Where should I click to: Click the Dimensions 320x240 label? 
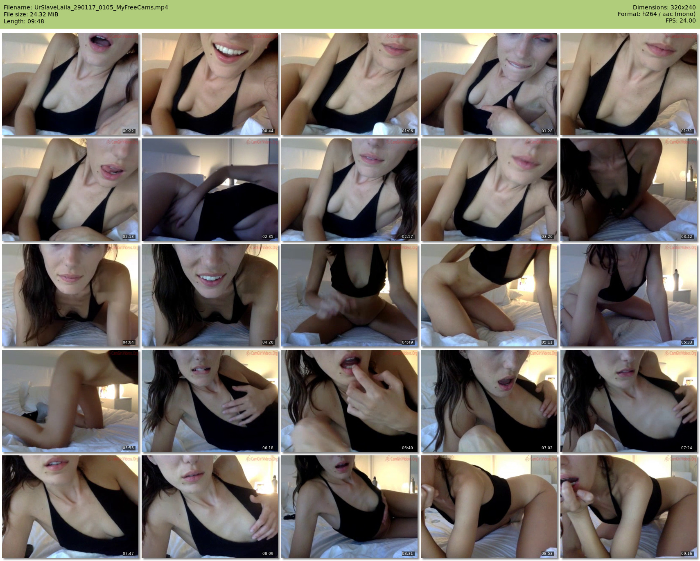click(x=664, y=7)
